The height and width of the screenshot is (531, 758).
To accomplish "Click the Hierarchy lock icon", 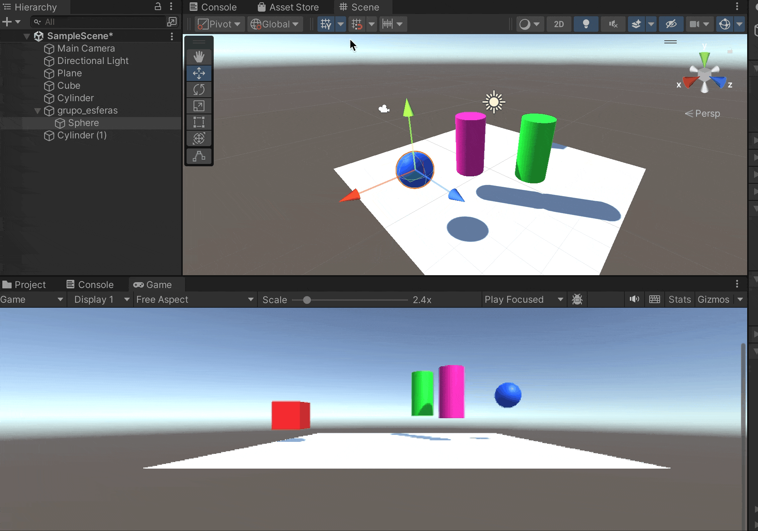I will coord(158,7).
